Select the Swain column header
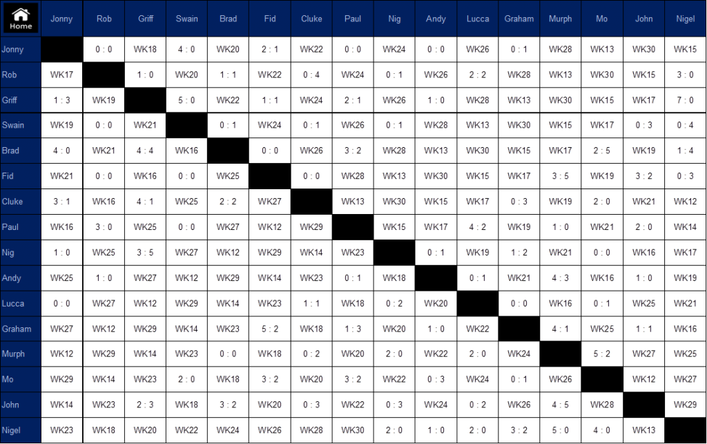 click(186, 19)
